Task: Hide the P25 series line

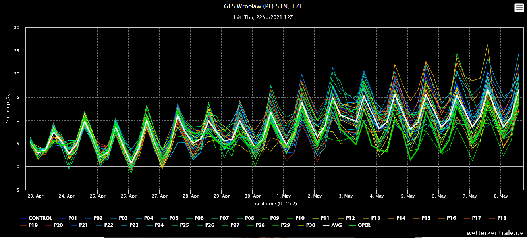Action: [184, 225]
